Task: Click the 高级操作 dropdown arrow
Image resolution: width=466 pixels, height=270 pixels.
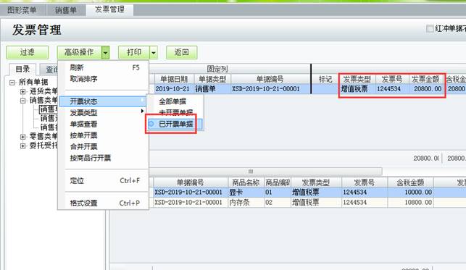Action: click(x=106, y=53)
